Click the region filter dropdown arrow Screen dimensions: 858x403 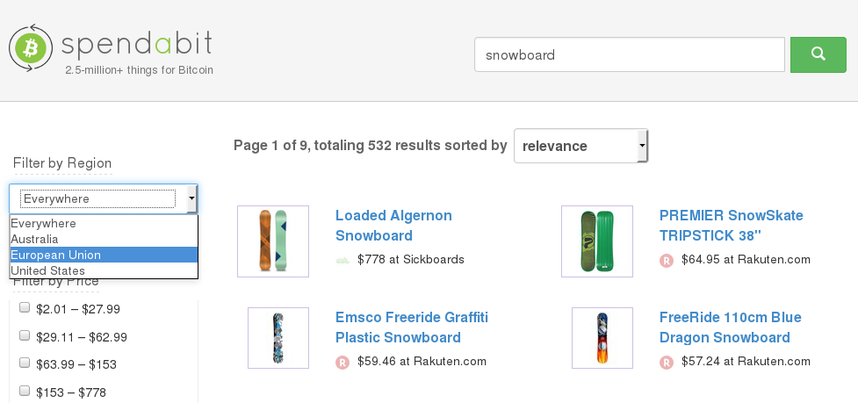pyautogui.click(x=191, y=199)
